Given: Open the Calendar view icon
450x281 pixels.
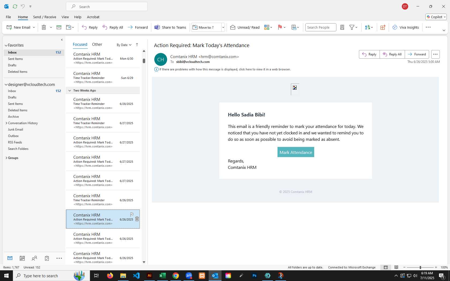Looking at the screenshot, I should (22, 258).
